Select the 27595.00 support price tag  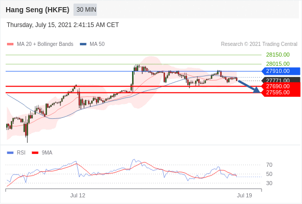coord(281,93)
